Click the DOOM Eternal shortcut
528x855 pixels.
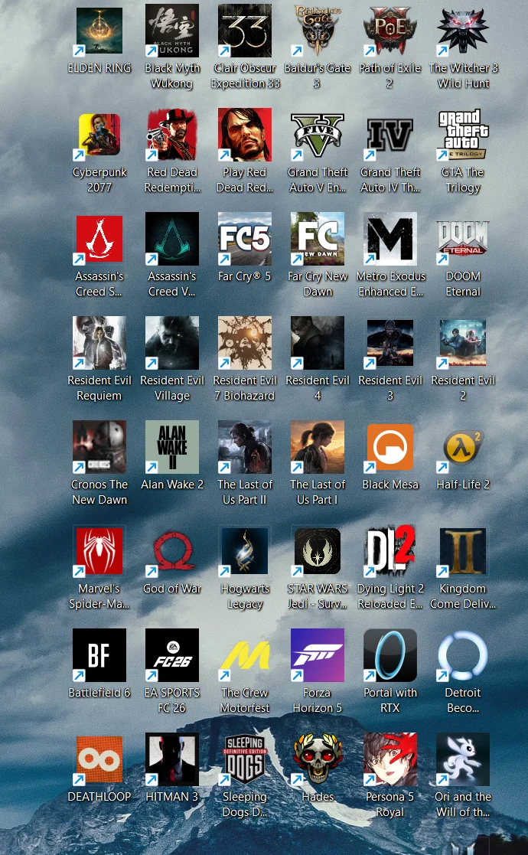[x=463, y=239]
